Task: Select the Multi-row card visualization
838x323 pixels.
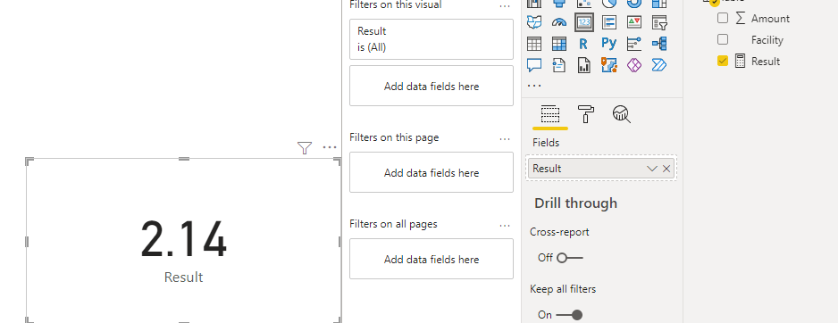Action: coord(609,22)
